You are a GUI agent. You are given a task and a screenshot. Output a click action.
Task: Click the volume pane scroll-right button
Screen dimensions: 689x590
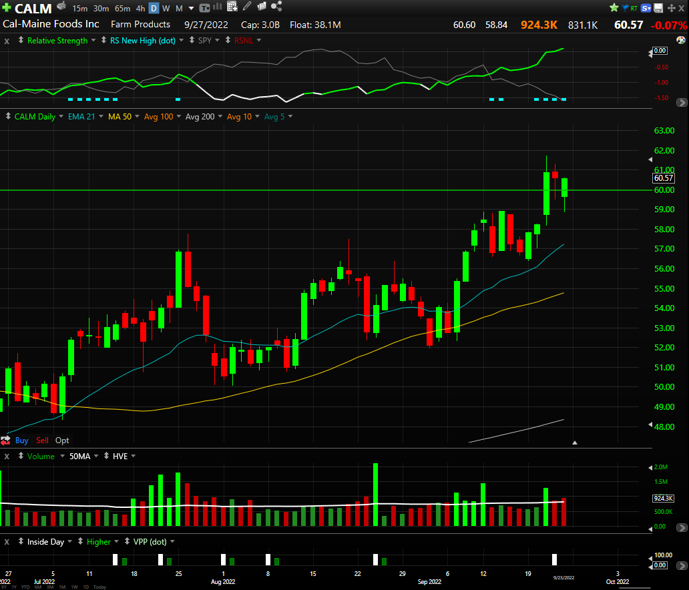(x=682, y=528)
